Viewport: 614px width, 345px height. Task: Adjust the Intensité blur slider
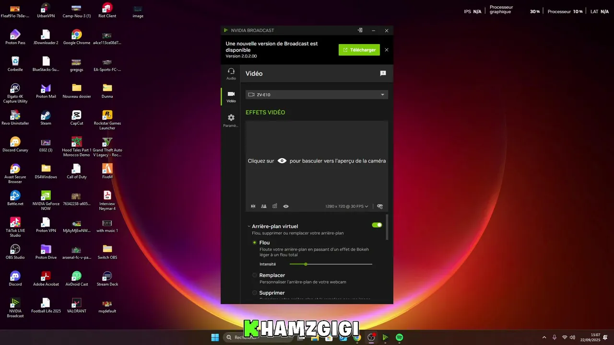pyautogui.click(x=331, y=264)
